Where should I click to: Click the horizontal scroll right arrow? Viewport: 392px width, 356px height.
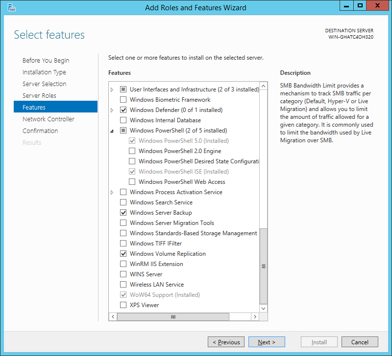coord(255,316)
